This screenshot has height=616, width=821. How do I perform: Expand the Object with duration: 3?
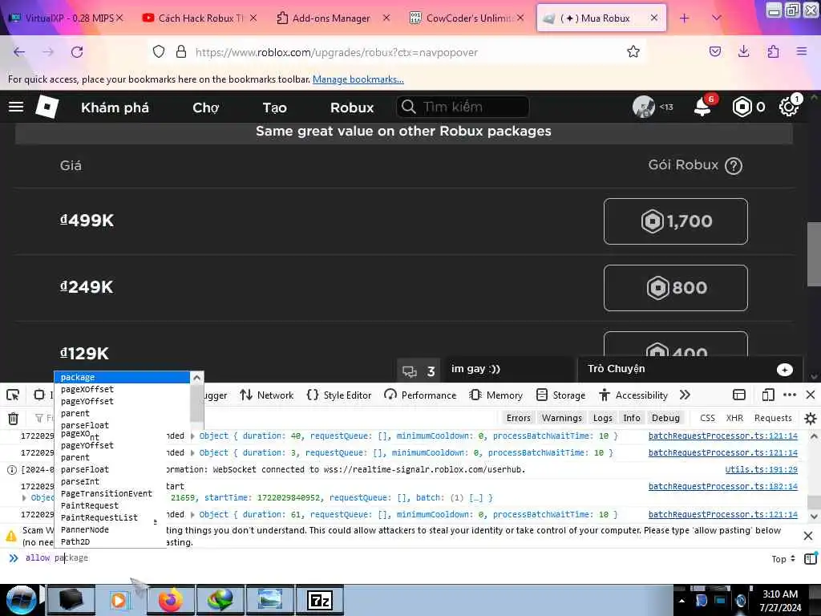[x=192, y=452]
